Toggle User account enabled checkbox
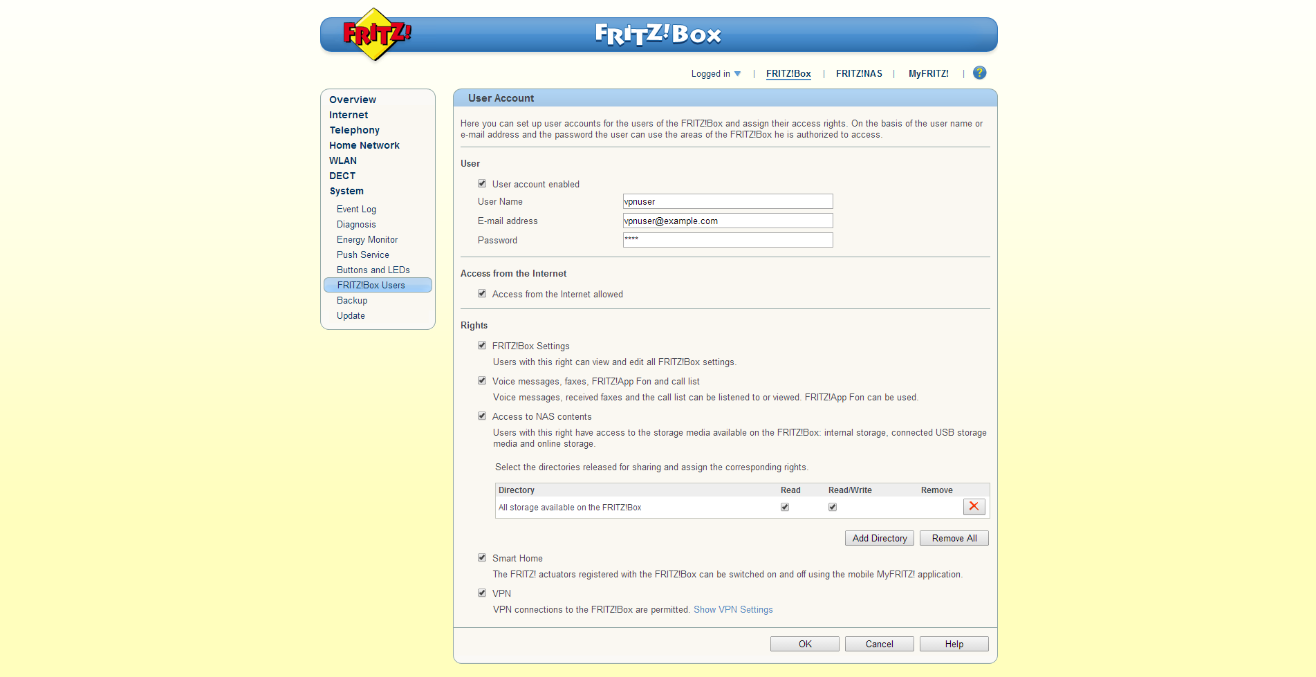Viewport: 1316px width, 677px height. (x=482, y=184)
